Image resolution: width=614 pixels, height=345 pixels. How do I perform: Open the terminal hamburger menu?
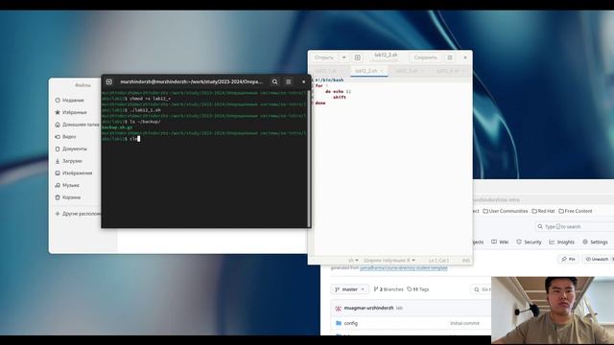coord(288,81)
